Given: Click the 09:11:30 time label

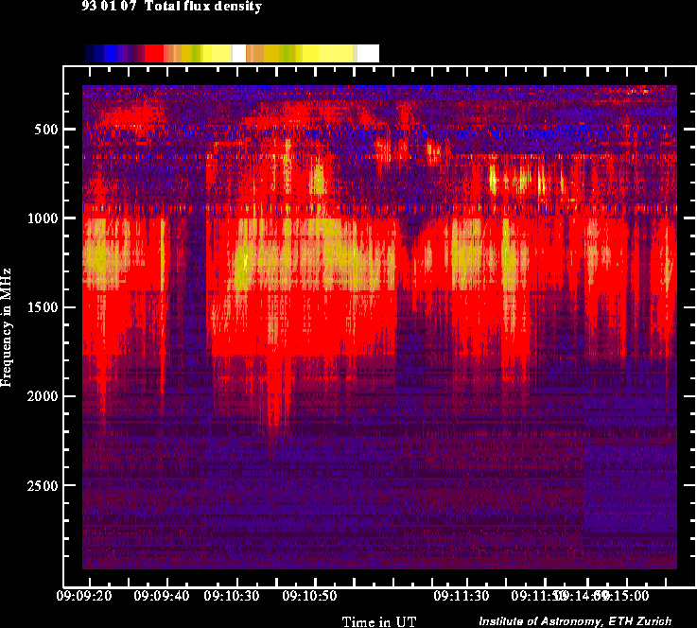Looking at the screenshot, I should (462, 596).
